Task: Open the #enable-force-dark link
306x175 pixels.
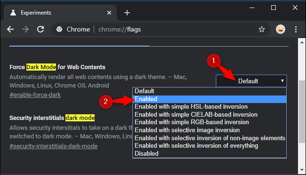Action: click(35, 95)
